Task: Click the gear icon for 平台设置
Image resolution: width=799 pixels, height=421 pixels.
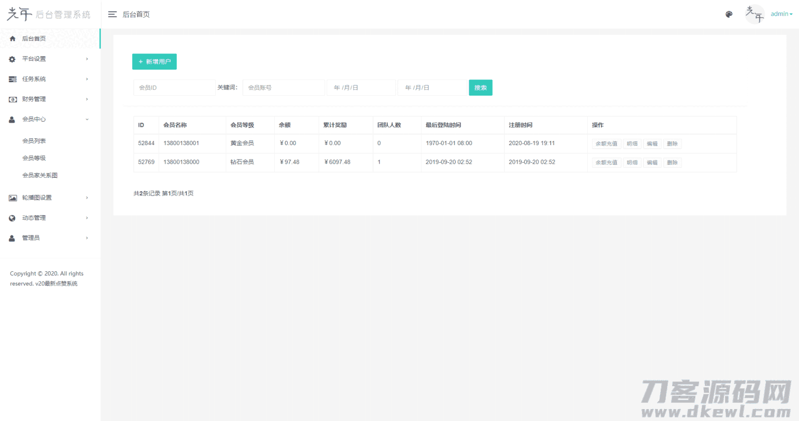Action: point(12,59)
